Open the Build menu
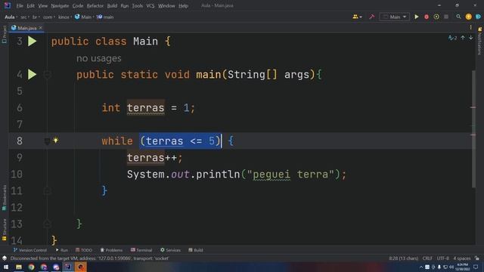The image size is (484, 272). tap(112, 5)
